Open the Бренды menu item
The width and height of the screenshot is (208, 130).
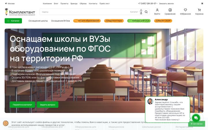(74, 3)
